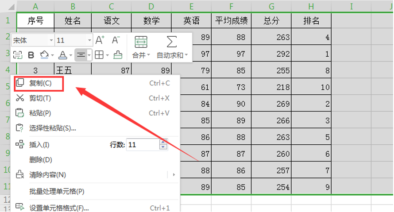Click the 排名 header cell
Image resolution: width=394 pixels, height=212 pixels.
[311, 21]
